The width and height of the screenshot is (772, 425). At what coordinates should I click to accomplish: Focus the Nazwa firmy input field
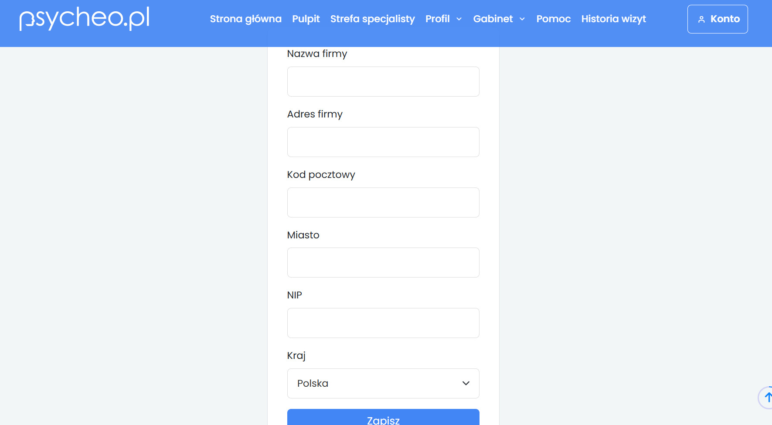[x=383, y=81]
